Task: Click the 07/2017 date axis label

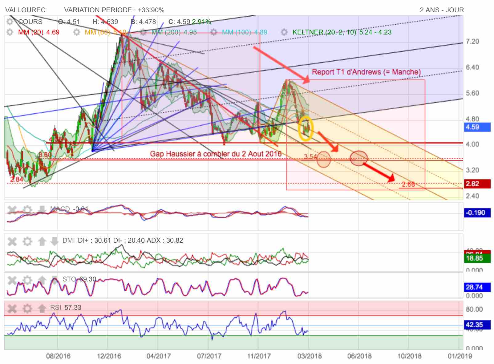Action: click(x=209, y=356)
